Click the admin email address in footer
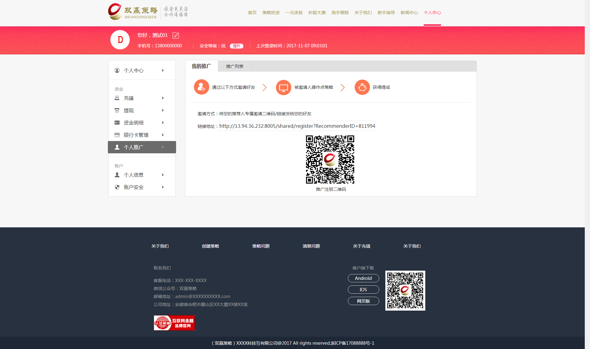The height and width of the screenshot is (349, 590). tap(203, 296)
